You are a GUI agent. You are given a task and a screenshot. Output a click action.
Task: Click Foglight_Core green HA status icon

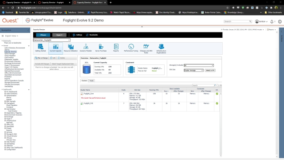[x=217, y=94]
